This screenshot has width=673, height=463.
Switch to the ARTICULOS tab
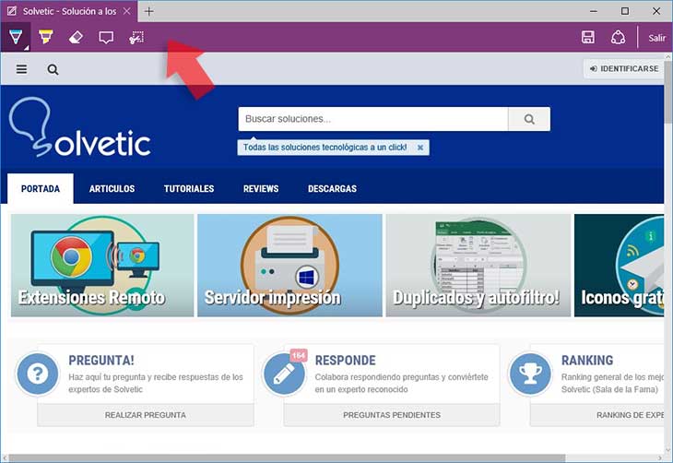112,188
